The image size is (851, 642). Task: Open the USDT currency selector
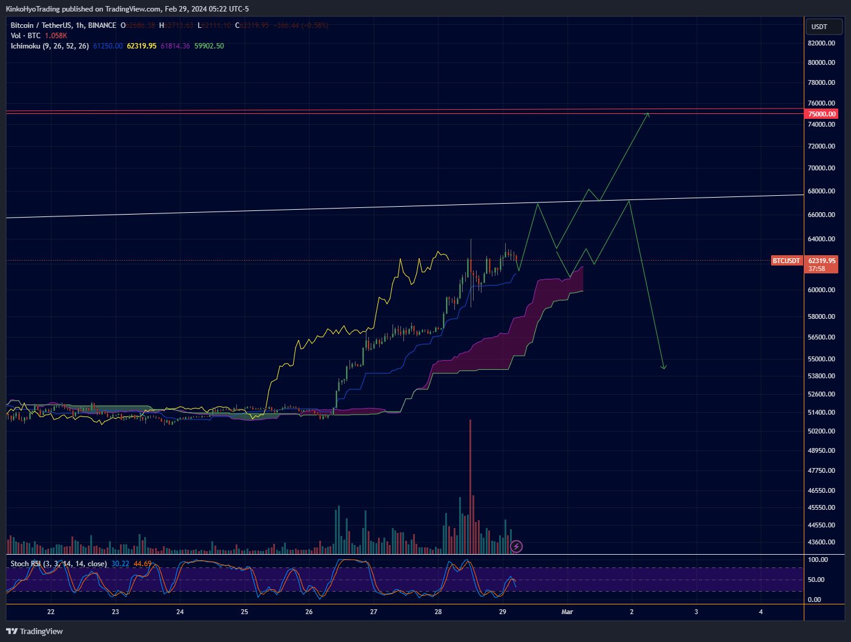tap(824, 27)
